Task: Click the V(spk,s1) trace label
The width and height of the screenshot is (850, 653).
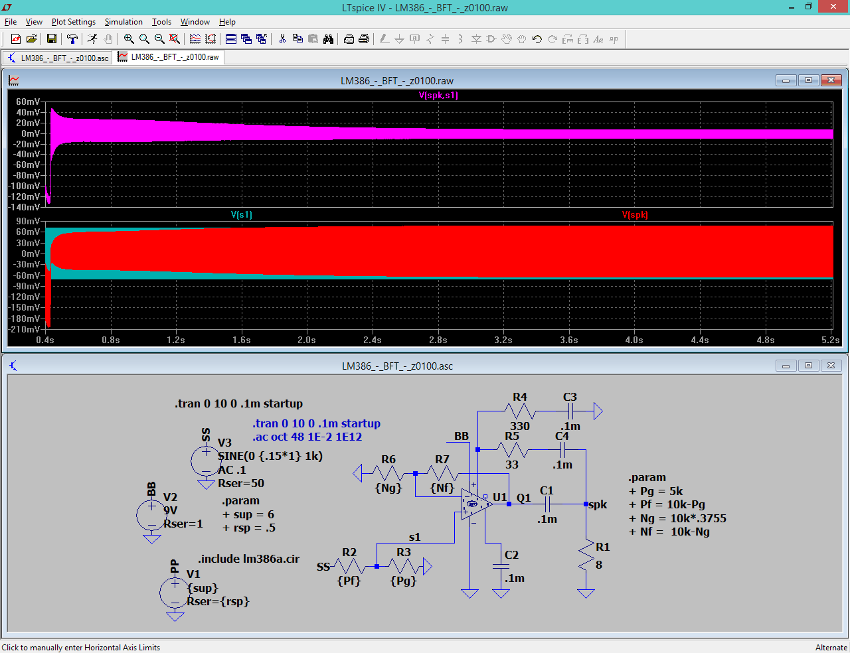Action: tap(438, 95)
